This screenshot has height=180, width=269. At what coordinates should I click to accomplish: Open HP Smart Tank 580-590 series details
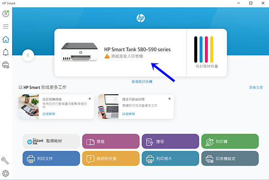[x=138, y=49]
